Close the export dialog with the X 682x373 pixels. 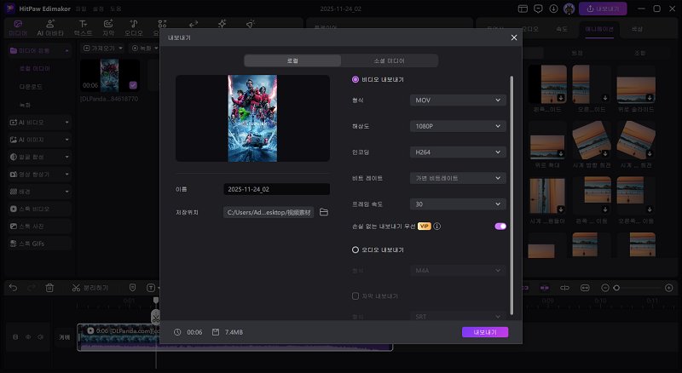(513, 37)
